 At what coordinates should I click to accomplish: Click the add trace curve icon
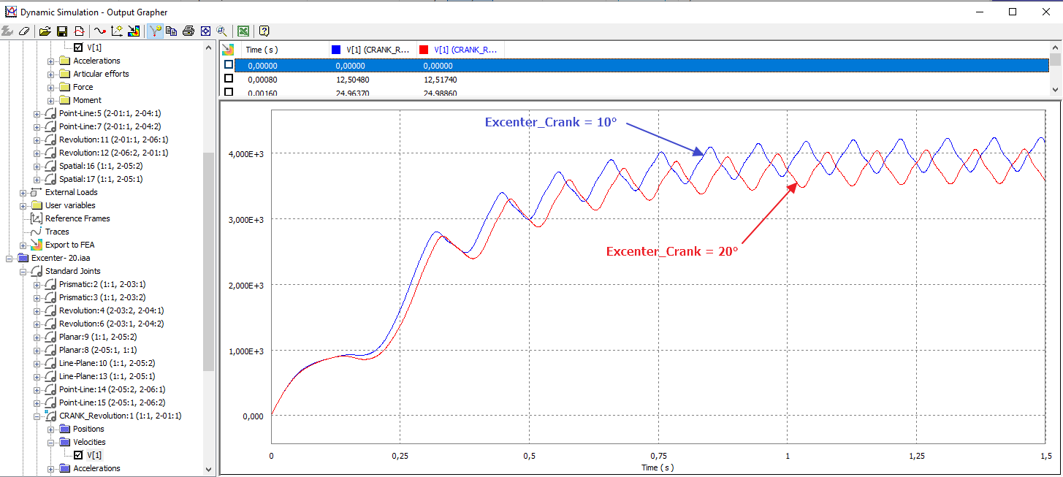click(100, 31)
